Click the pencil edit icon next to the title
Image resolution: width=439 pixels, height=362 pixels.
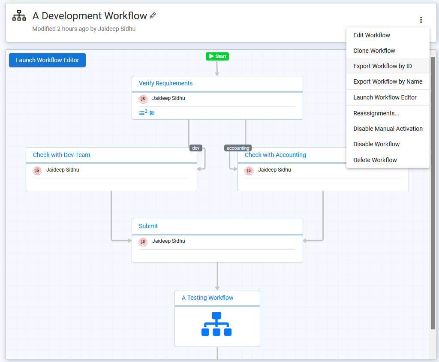[153, 16]
